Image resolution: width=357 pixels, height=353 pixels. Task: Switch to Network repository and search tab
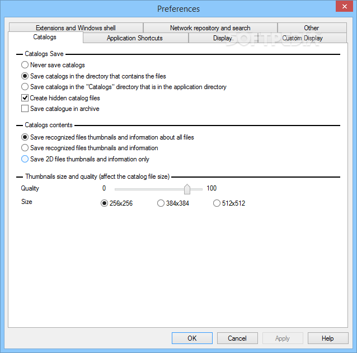pyautogui.click(x=210, y=28)
